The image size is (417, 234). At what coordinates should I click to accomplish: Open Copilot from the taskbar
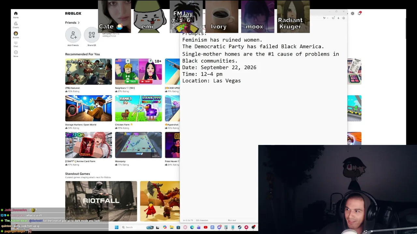(165, 227)
